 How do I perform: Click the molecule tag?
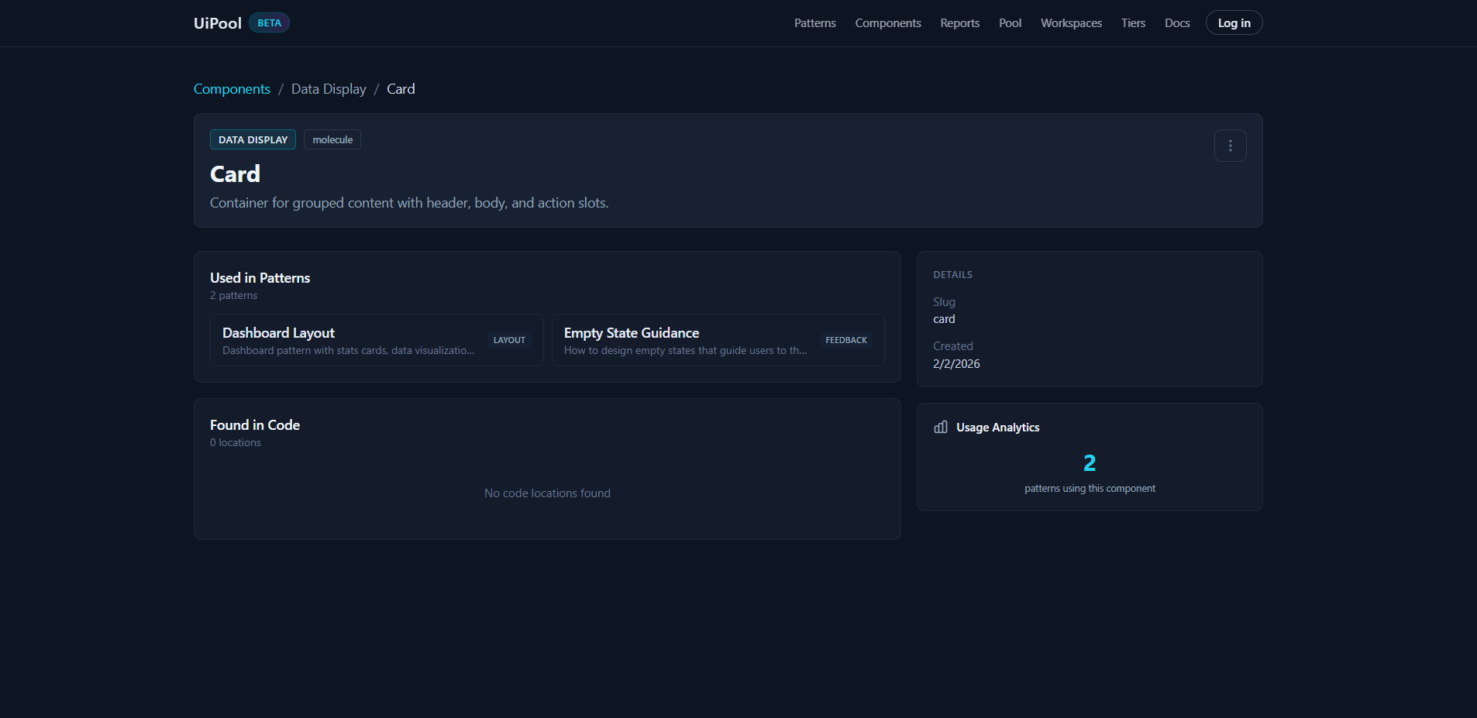coord(332,139)
